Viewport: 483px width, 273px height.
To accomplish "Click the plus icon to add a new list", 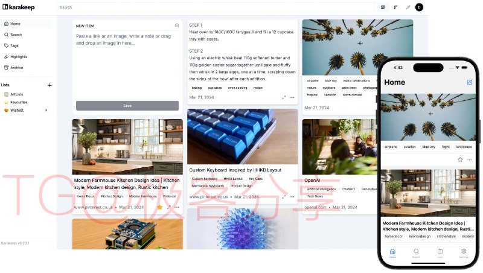I will pyautogui.click(x=50, y=85).
